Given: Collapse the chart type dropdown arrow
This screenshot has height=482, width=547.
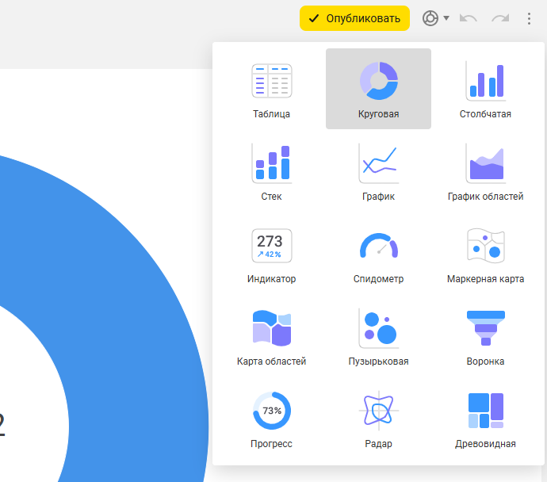Looking at the screenshot, I should tap(446, 18).
